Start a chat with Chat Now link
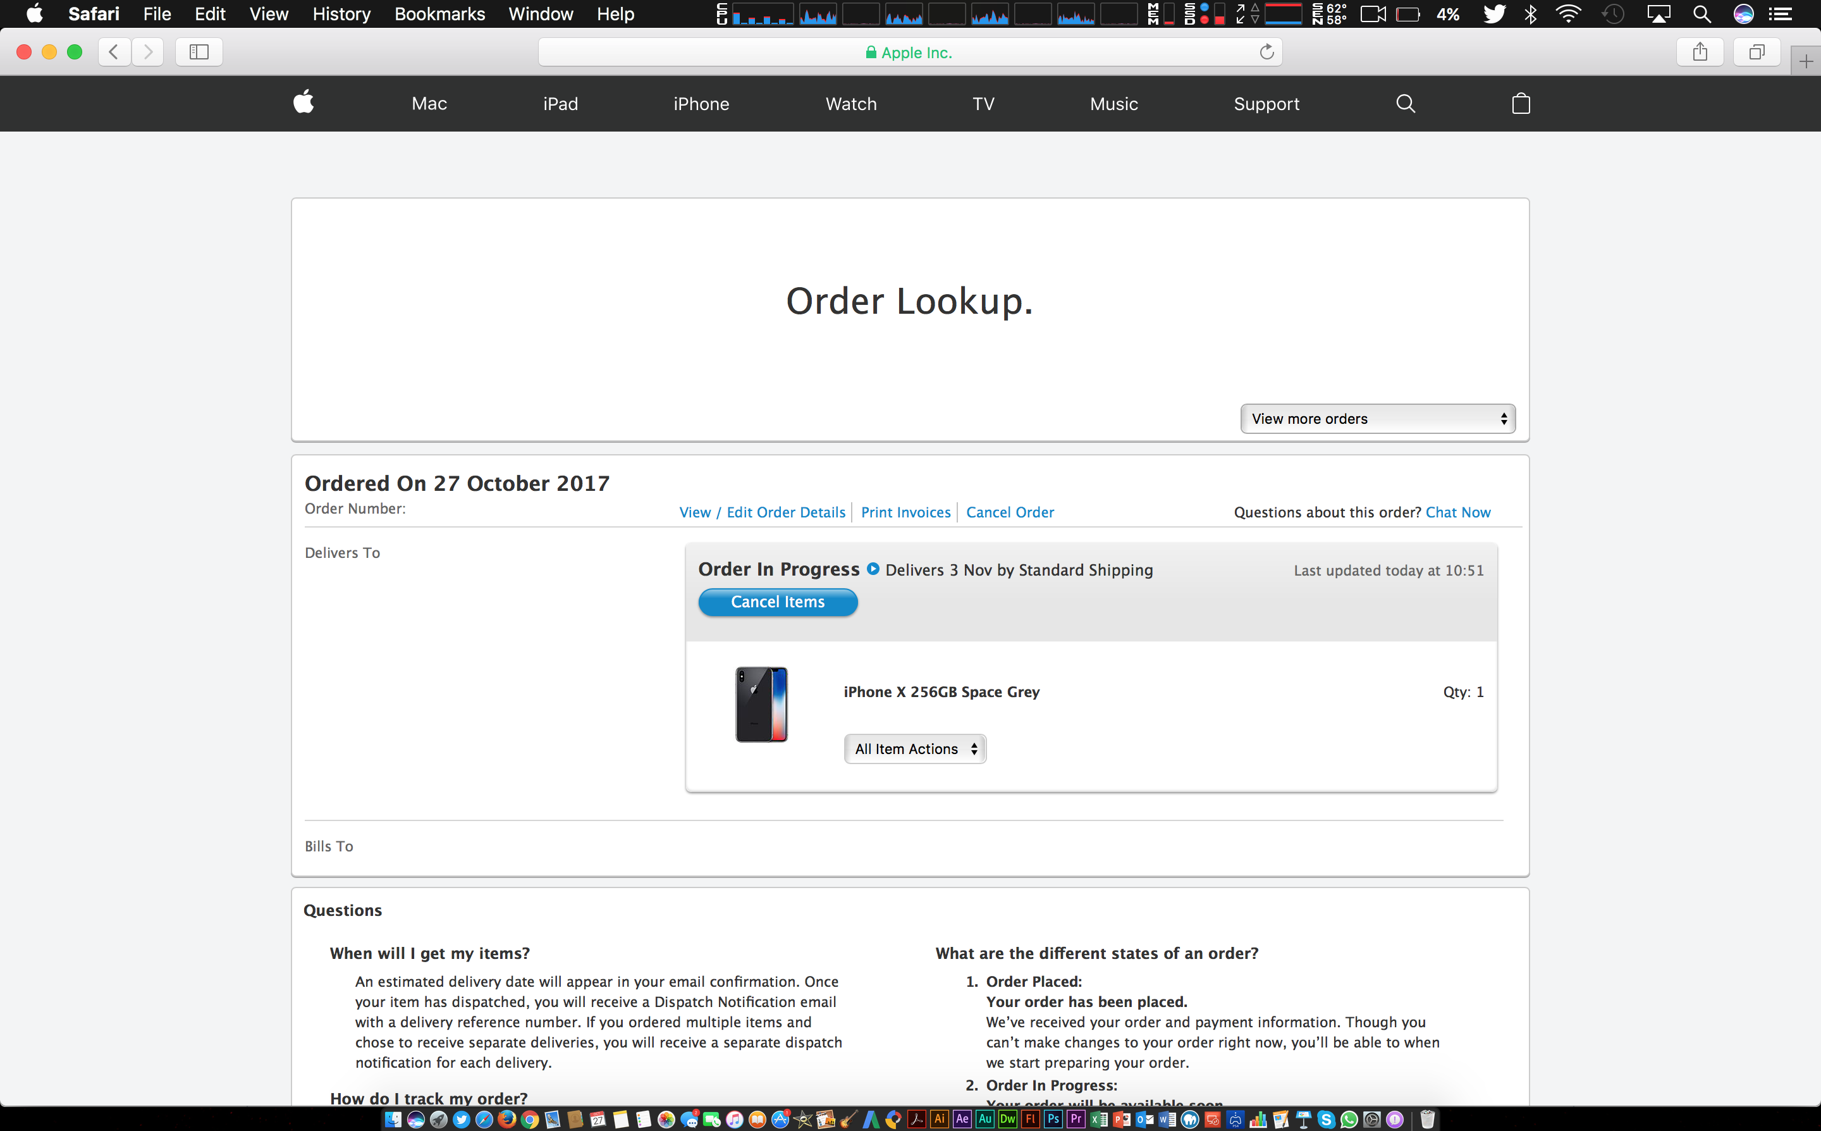The width and height of the screenshot is (1821, 1131). tap(1457, 512)
